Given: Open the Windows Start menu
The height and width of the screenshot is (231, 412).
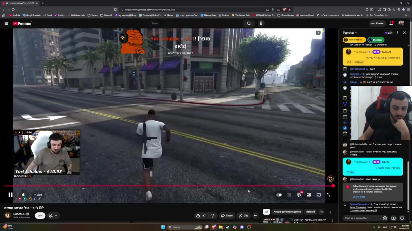Looking at the screenshot, I should pyautogui.click(x=163, y=227).
